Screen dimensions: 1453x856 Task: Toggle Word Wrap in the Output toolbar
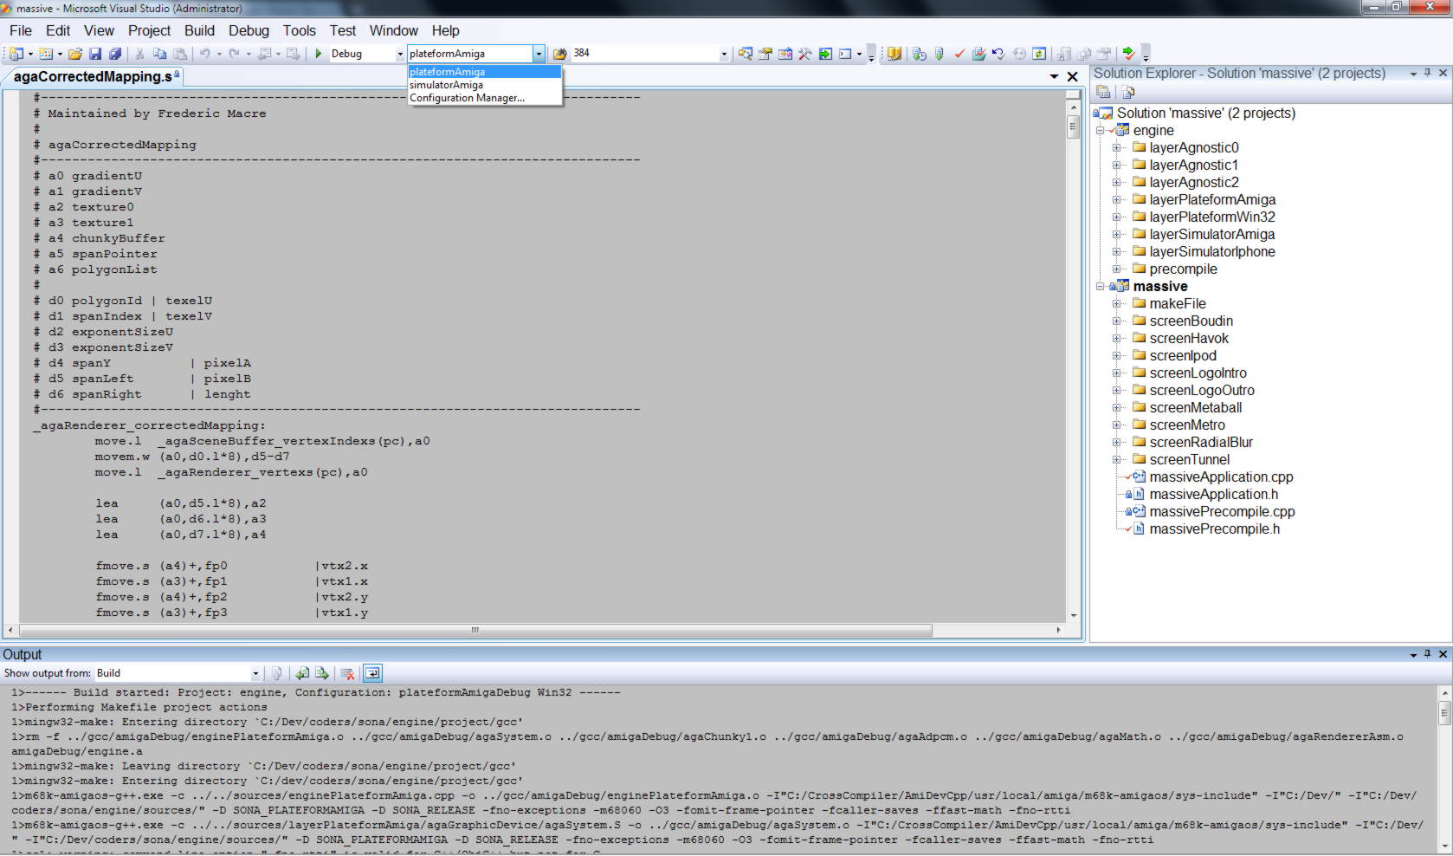tap(372, 673)
